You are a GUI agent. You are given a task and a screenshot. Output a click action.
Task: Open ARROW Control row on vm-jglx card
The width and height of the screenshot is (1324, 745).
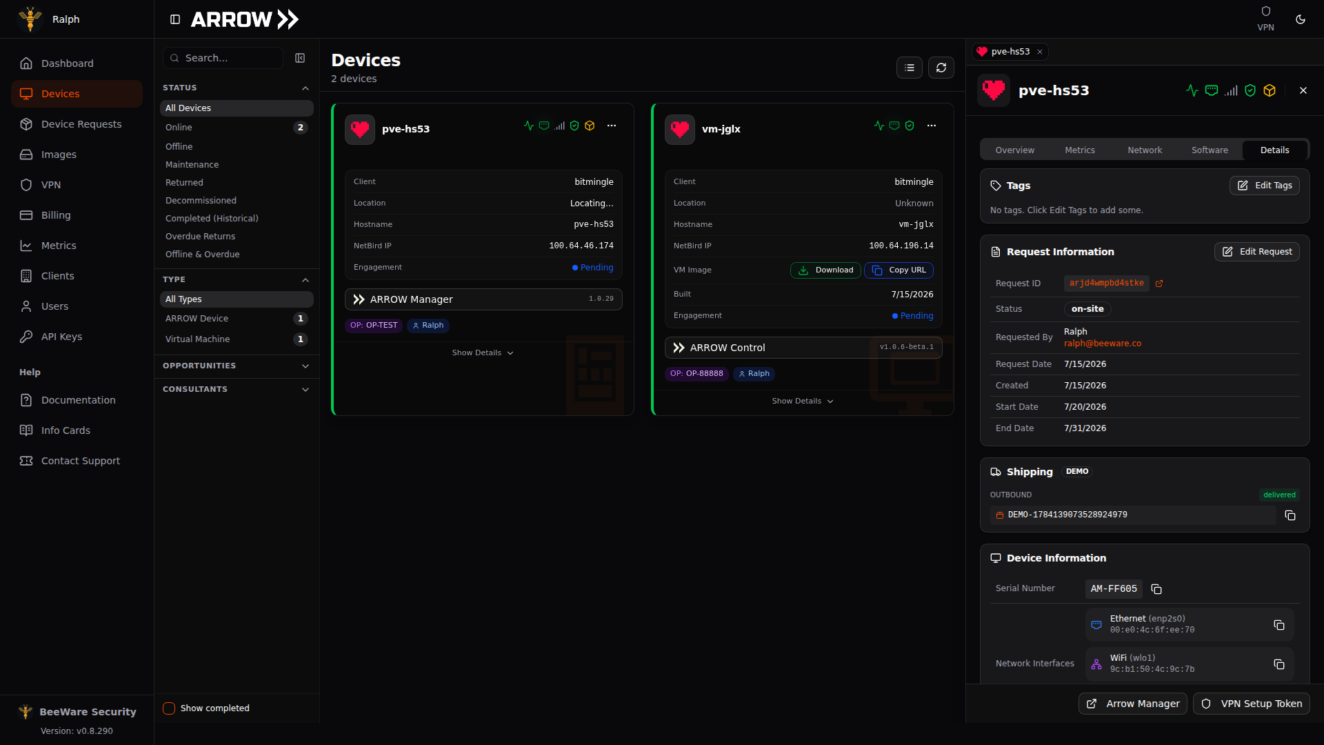pos(803,348)
